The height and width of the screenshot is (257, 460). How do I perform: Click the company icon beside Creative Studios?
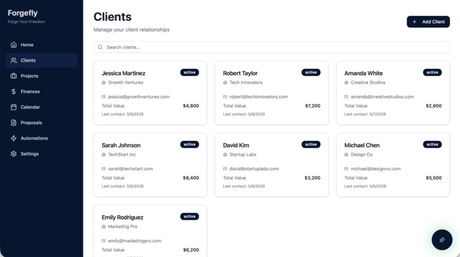tap(346, 83)
